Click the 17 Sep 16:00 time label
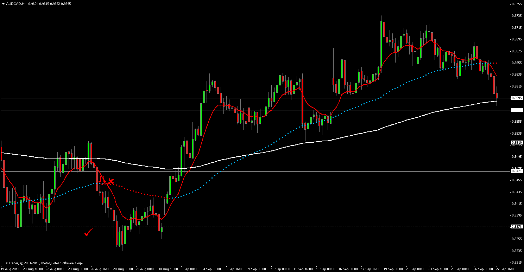 pyautogui.click(x=371, y=269)
